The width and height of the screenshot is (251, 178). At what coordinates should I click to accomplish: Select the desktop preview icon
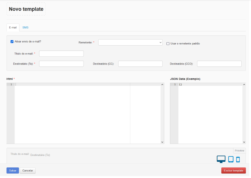(221, 159)
